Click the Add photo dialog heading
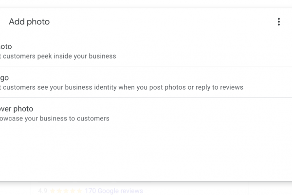This screenshot has height=195, width=292. tap(29, 22)
